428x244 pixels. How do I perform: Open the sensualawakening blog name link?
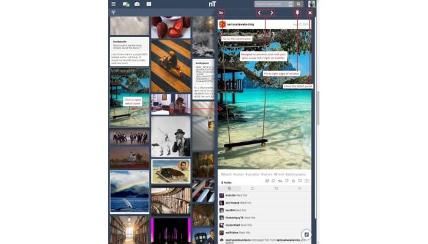point(240,24)
